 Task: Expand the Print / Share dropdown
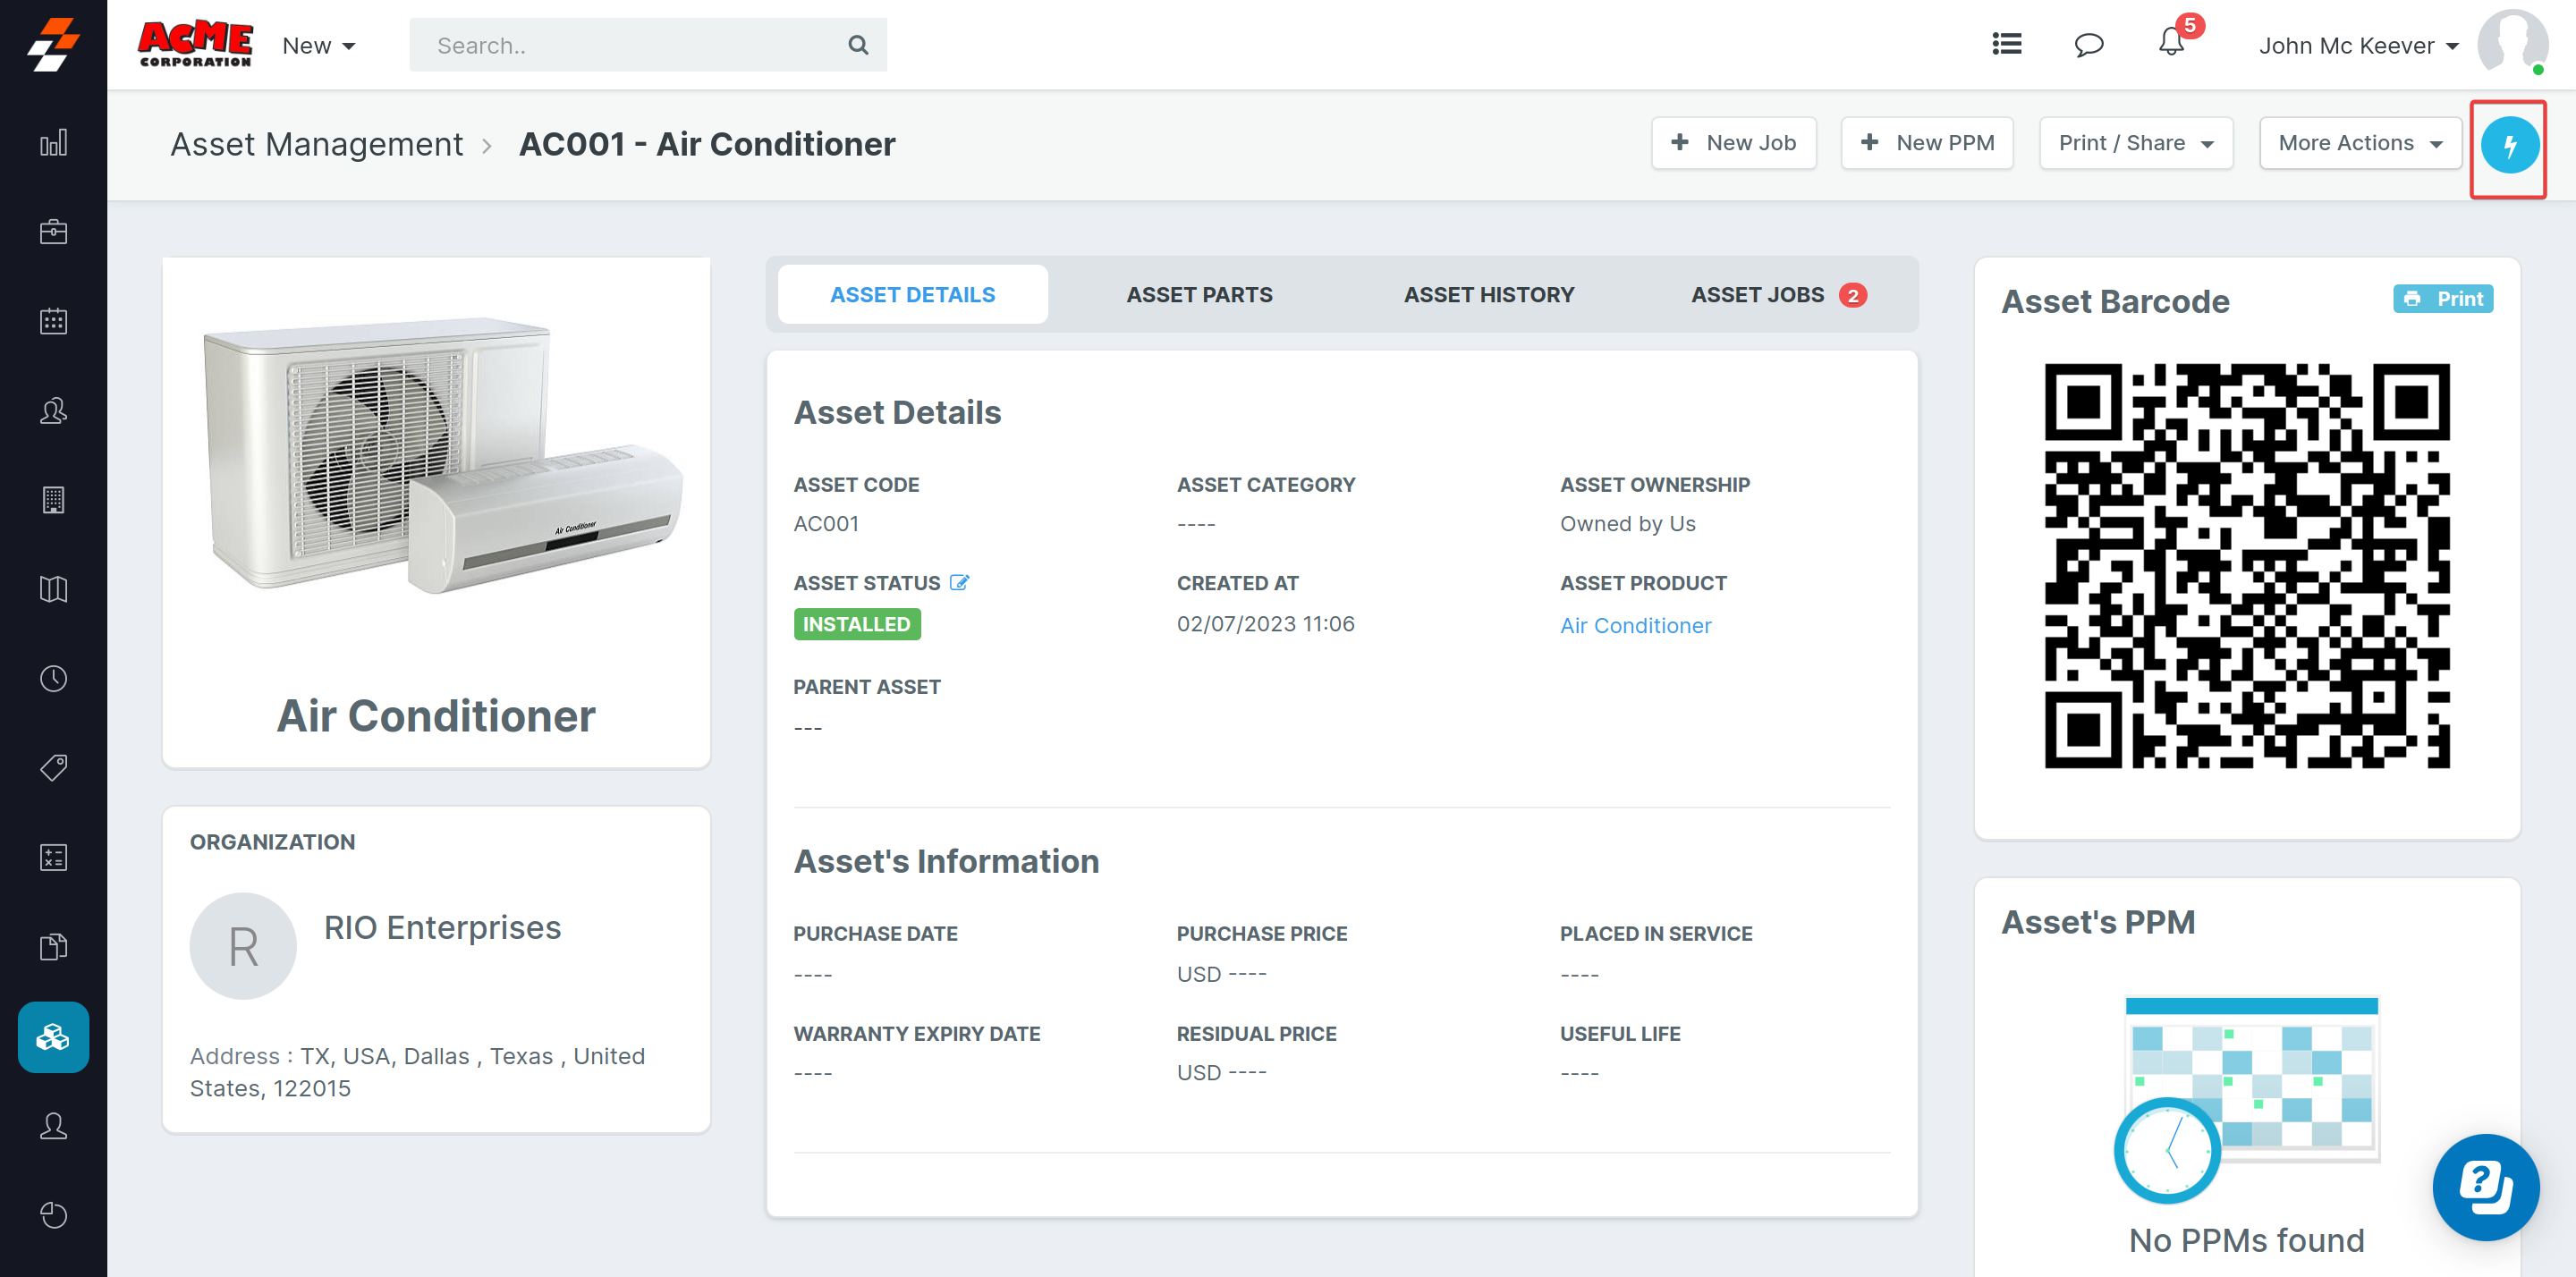pos(2135,143)
